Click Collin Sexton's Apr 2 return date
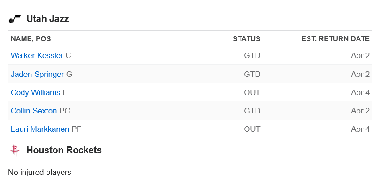This screenshot has height=189, width=380. (360, 111)
